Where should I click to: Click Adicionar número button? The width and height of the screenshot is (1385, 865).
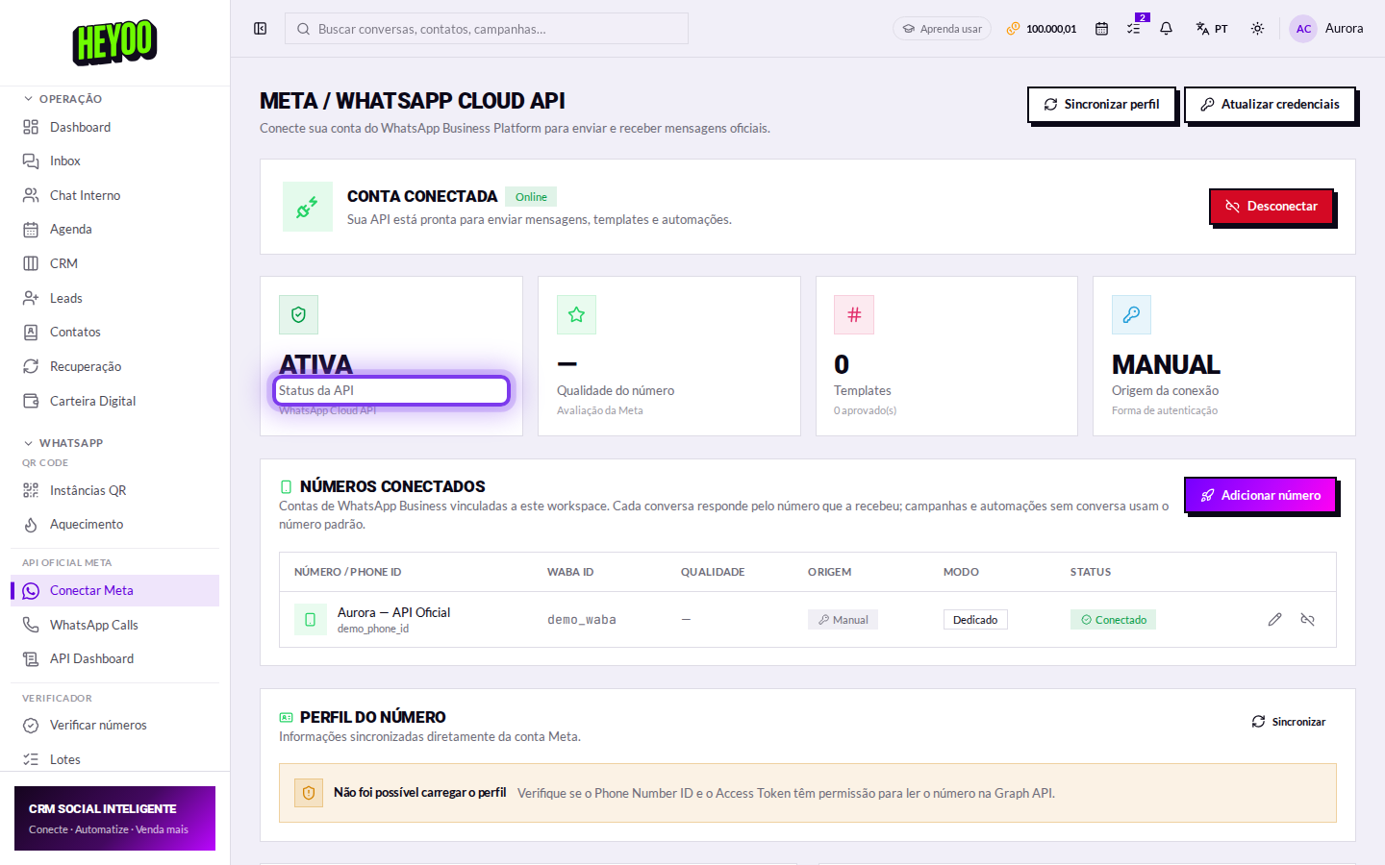[1260, 495]
